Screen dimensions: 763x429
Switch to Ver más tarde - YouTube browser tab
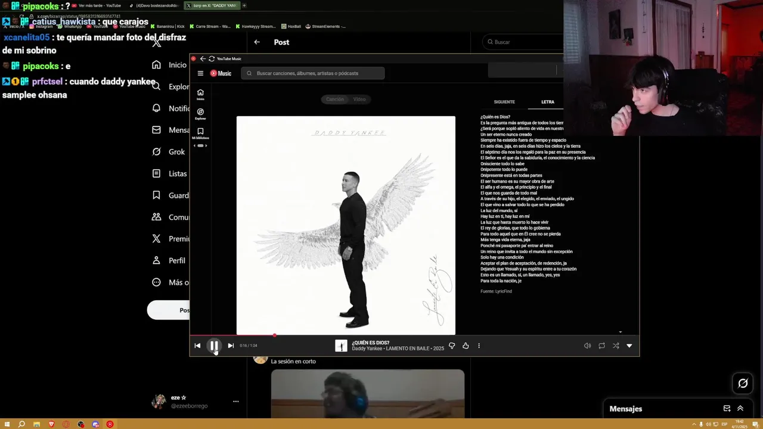tap(95, 5)
